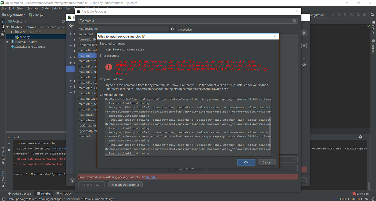Click Cancel in the failed install dialog
Image resolution: width=376 pixels, height=201 pixels.
[x=267, y=162]
